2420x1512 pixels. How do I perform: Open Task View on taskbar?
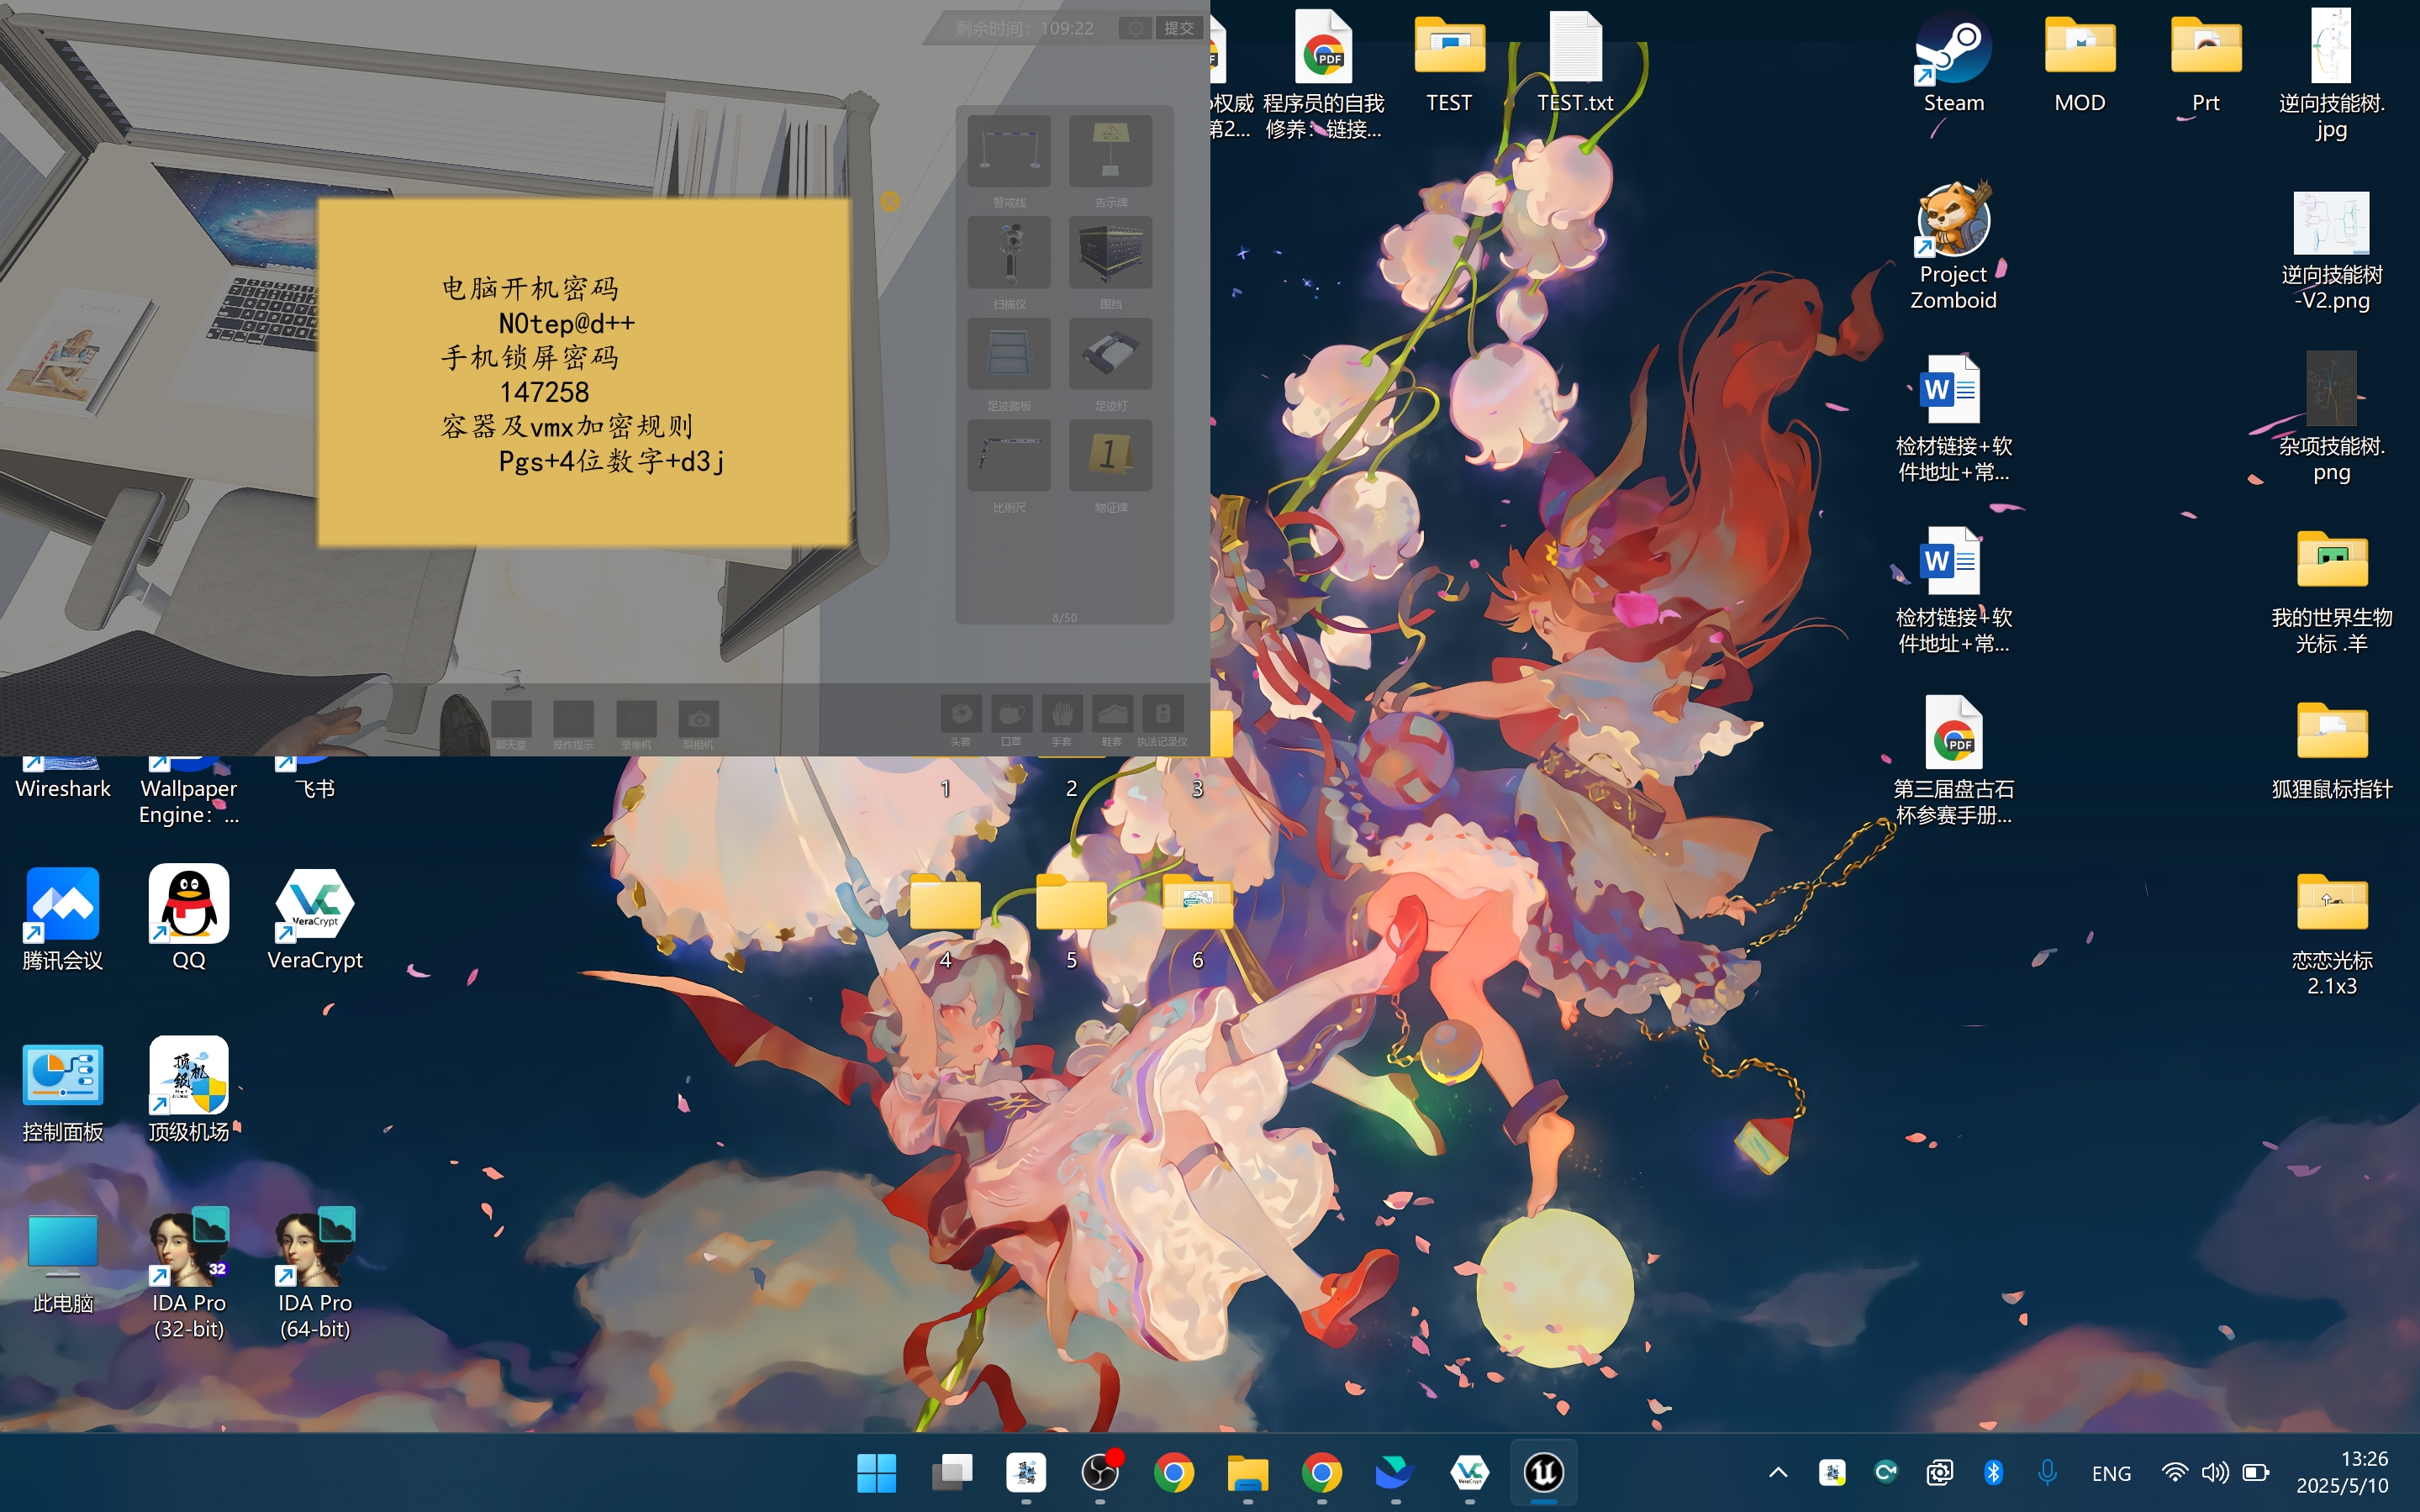951,1472
